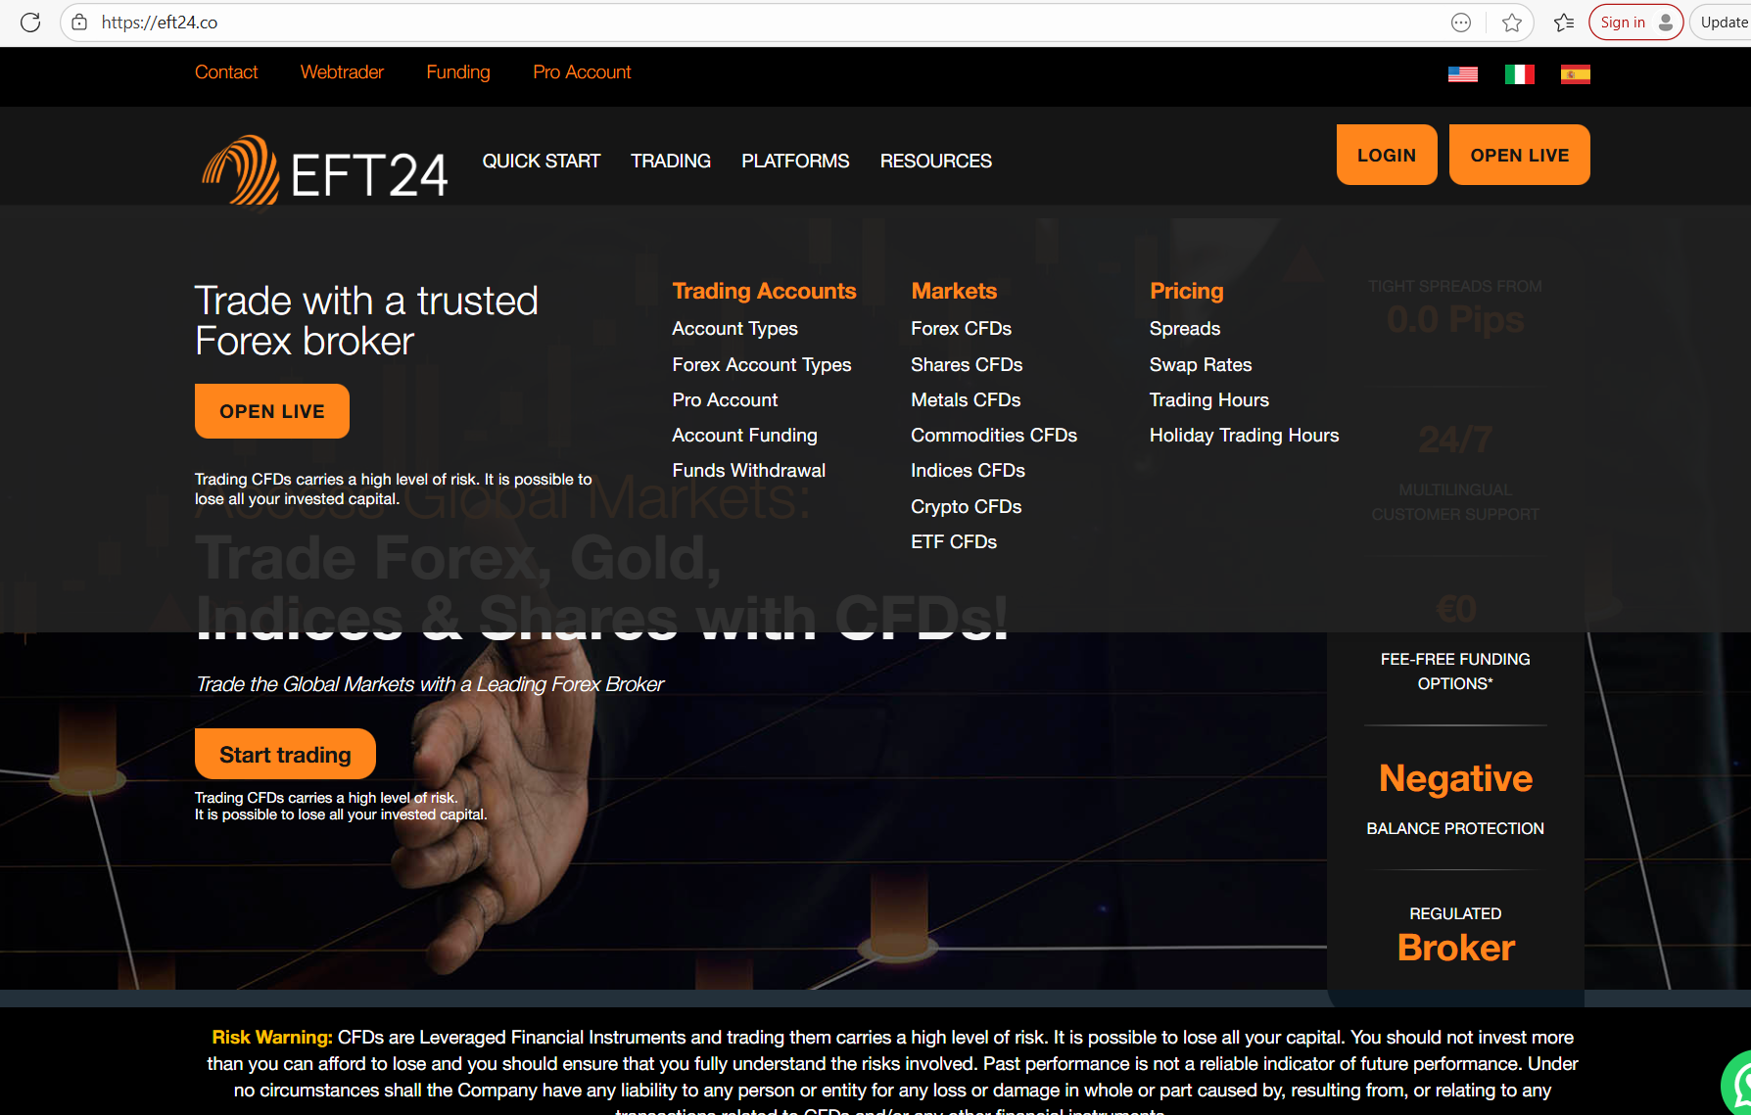Open the Webtrader link
This screenshot has width=1751, height=1115.
(342, 71)
